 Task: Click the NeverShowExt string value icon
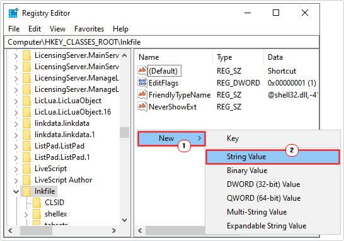point(142,106)
